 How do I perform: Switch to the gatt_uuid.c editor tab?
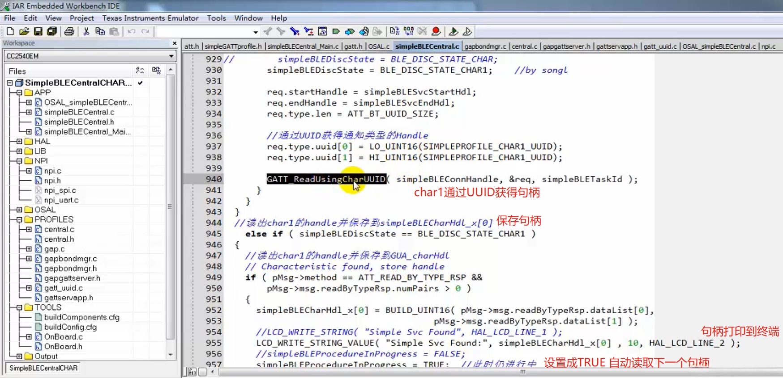(x=660, y=46)
